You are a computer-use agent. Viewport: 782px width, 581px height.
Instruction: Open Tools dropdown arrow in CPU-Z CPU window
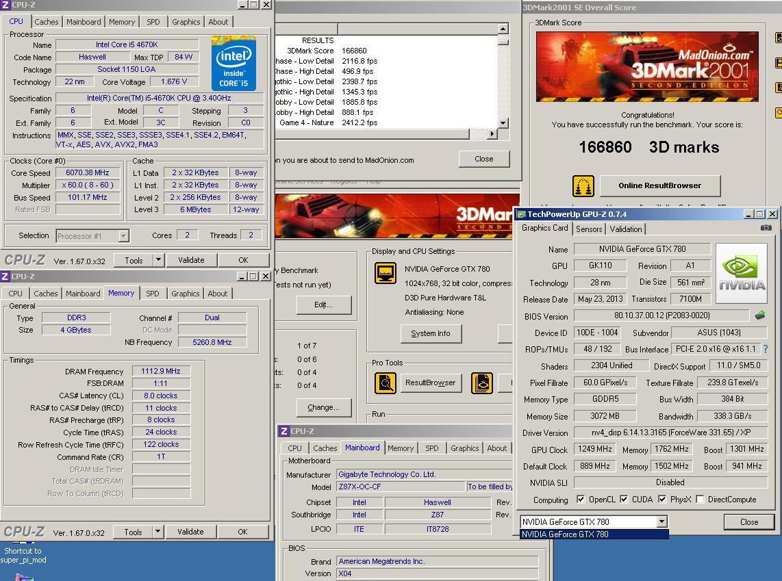click(158, 259)
